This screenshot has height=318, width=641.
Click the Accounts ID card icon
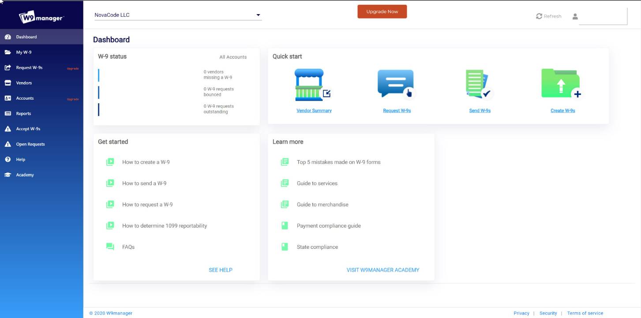click(x=7, y=98)
